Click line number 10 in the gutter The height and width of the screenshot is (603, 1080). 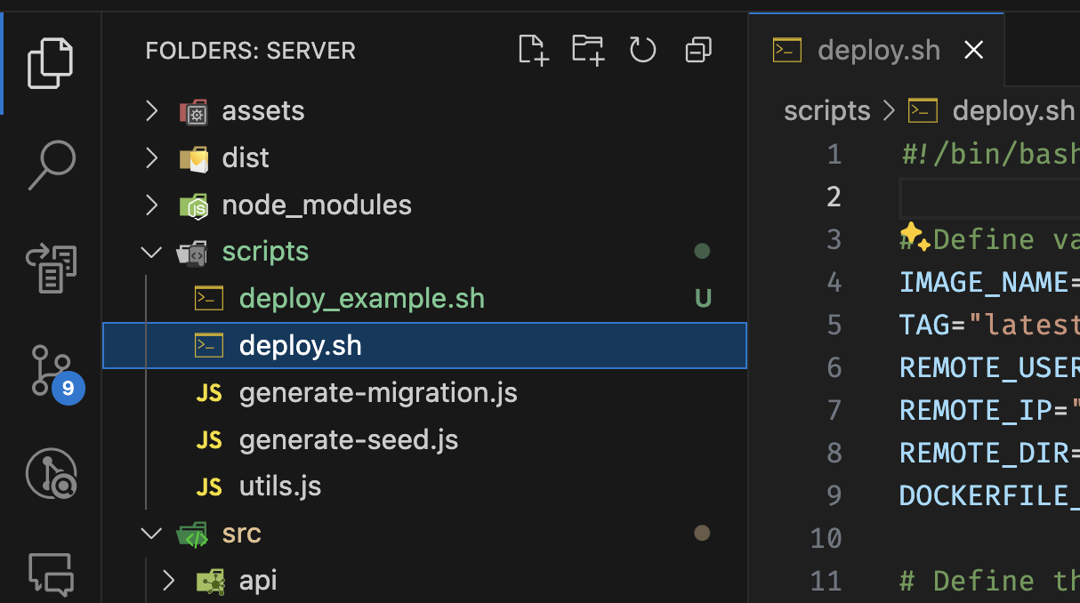click(826, 538)
